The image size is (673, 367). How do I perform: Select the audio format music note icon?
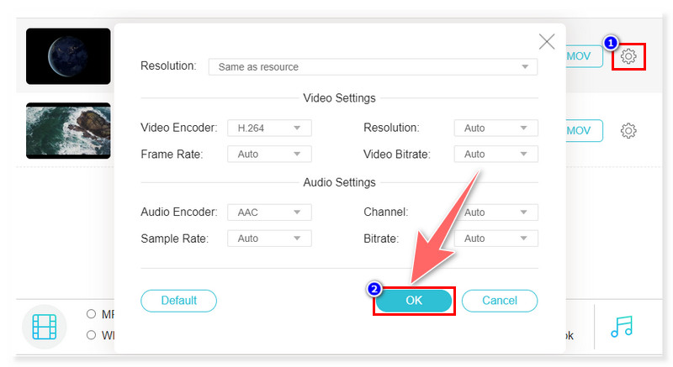[621, 327]
